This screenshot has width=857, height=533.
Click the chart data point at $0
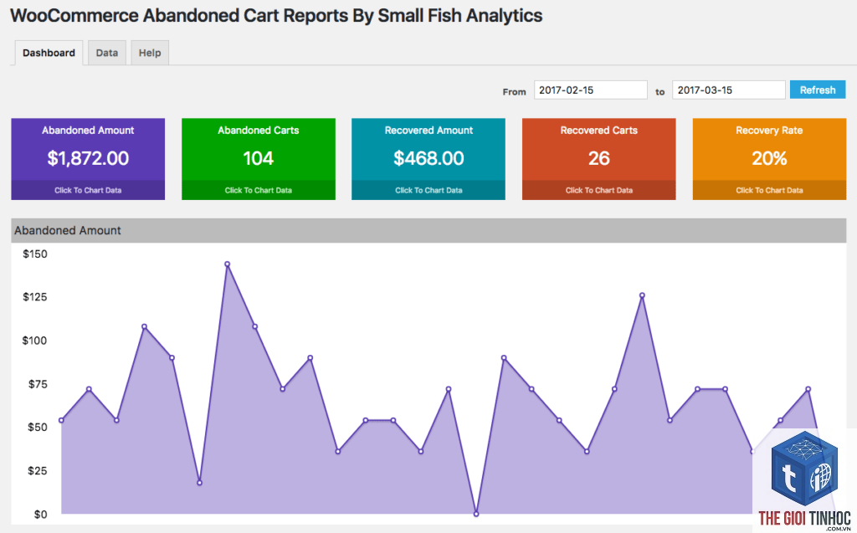[x=476, y=514]
